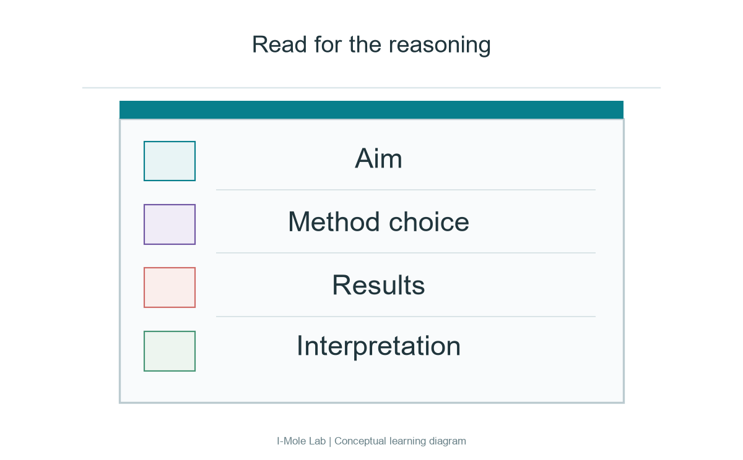Click the horizontal rule under the title
The image size is (743, 460).
(371, 88)
